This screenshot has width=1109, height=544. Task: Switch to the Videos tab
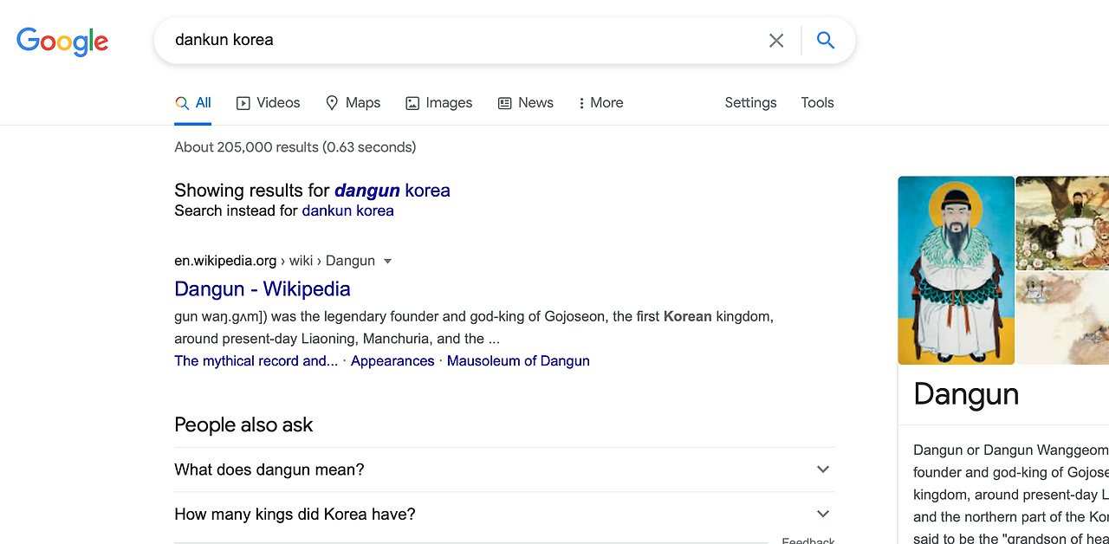pos(268,102)
